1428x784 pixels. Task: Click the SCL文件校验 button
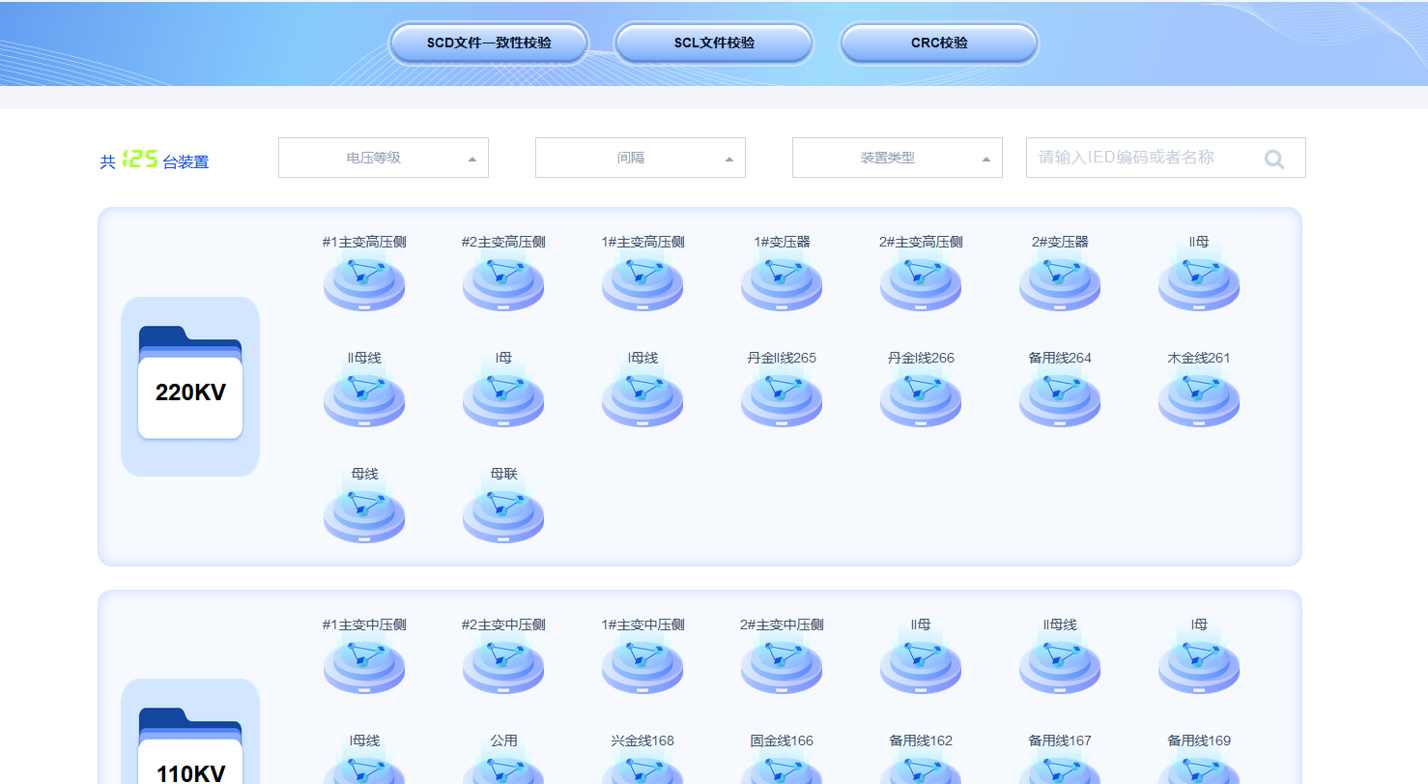[714, 44]
